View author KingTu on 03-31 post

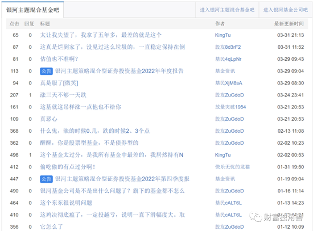click(x=223, y=35)
